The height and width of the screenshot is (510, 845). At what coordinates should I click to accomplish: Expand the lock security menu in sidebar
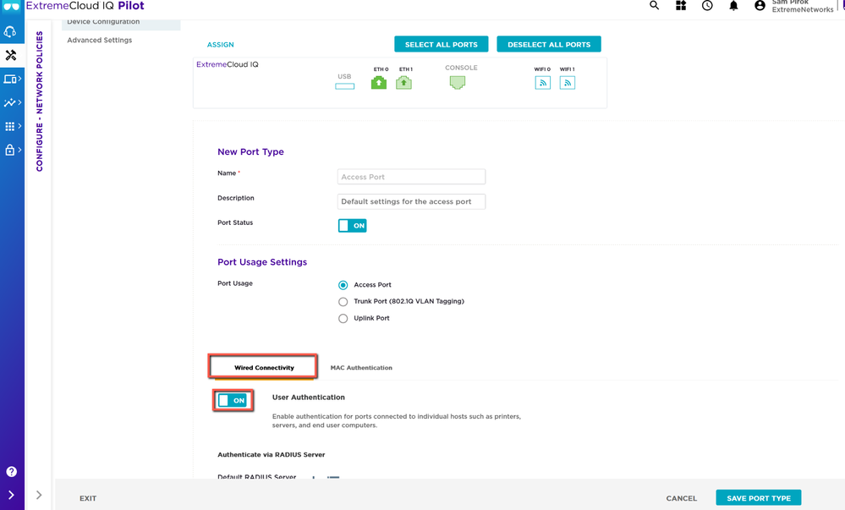(12, 151)
